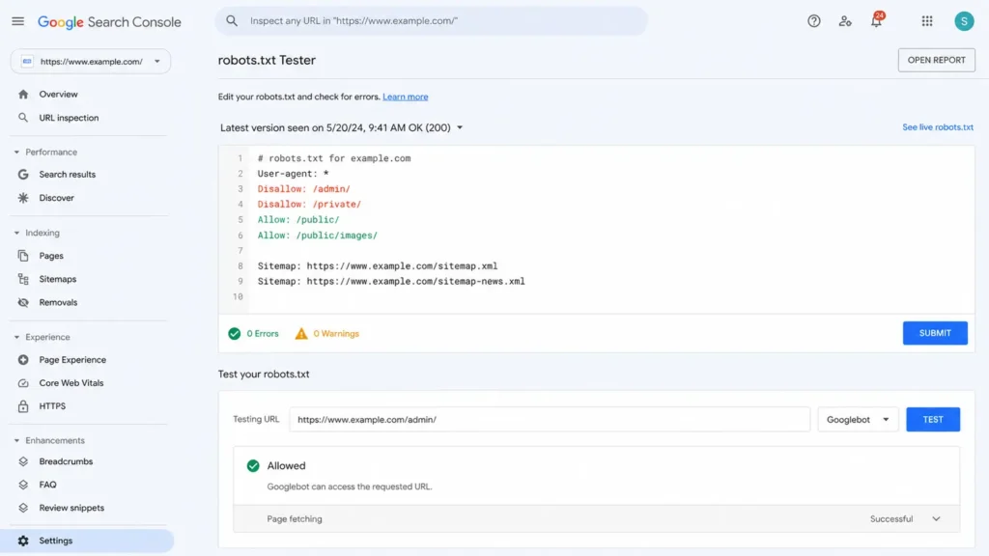Open HTTPS menu item

coord(52,406)
